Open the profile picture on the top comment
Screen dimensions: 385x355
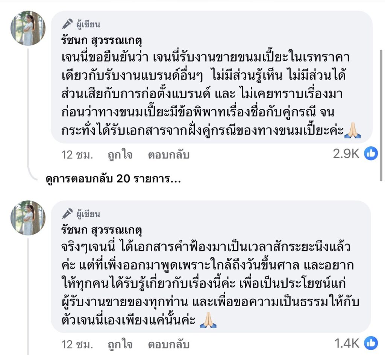(x=28, y=28)
